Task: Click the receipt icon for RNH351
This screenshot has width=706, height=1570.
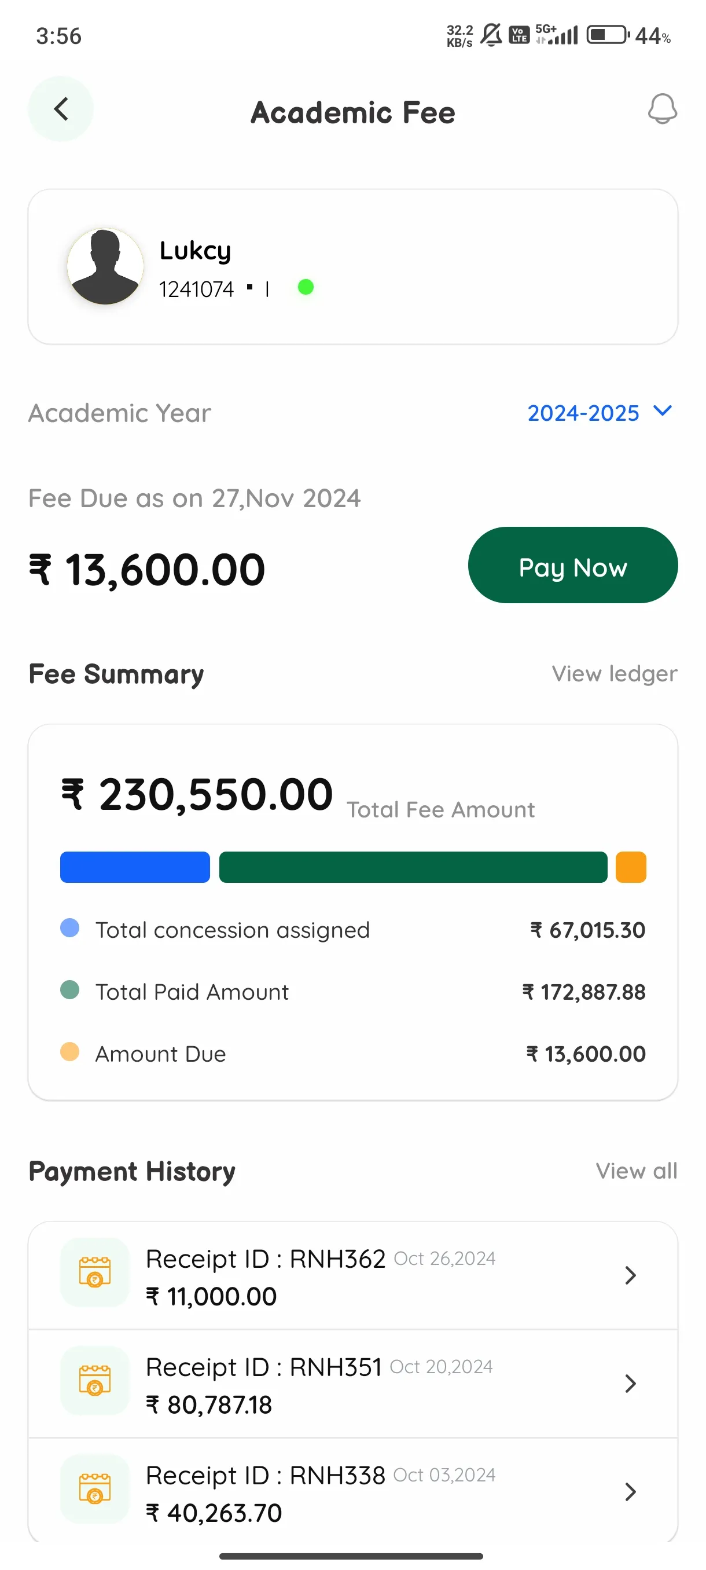Action: coord(95,1382)
